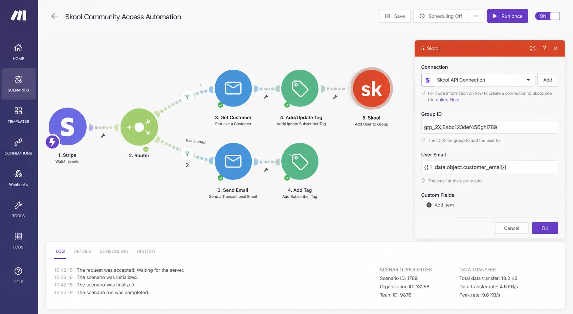Click the Scheduling Off button
This screenshot has width=573, height=314.
441,16
